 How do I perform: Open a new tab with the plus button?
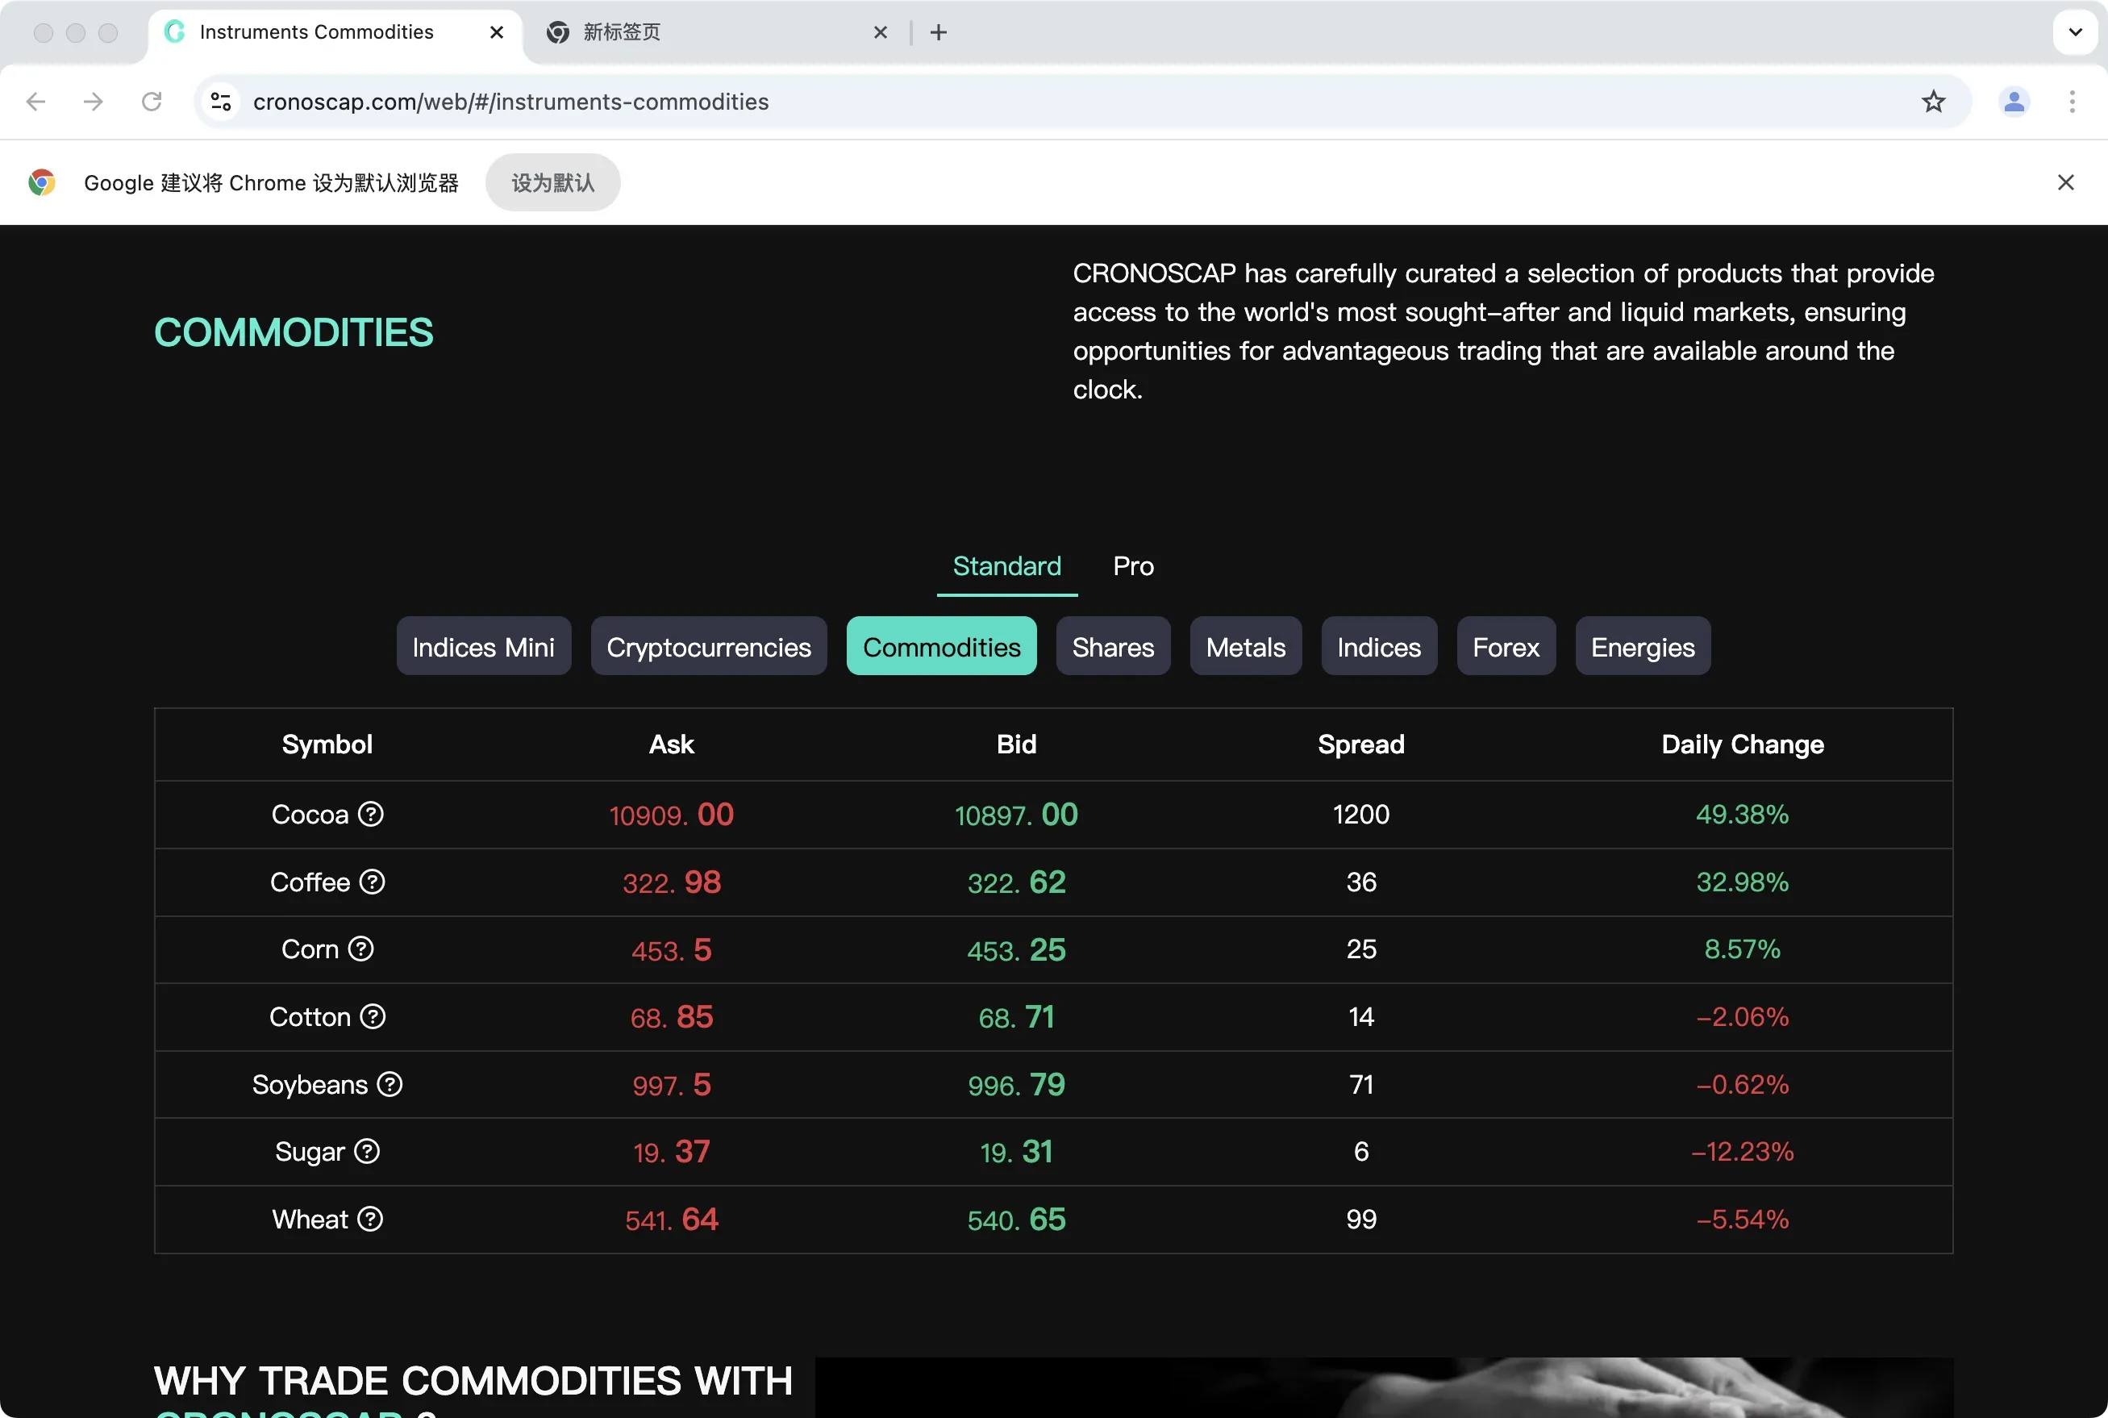939,32
